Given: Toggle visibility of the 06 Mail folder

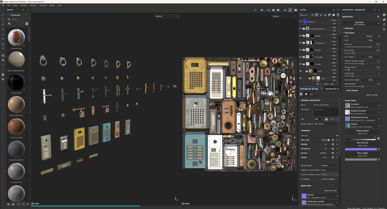Looking at the screenshot, I should click(x=300, y=36).
